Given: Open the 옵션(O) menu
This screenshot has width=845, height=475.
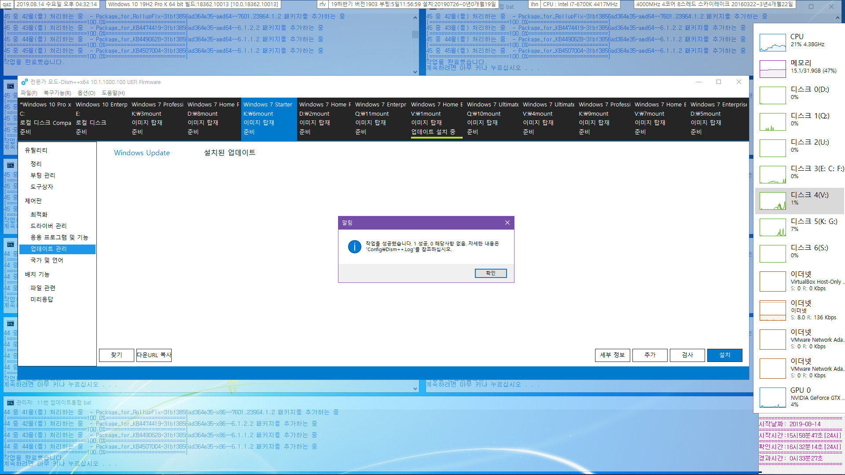Looking at the screenshot, I should pos(86,93).
